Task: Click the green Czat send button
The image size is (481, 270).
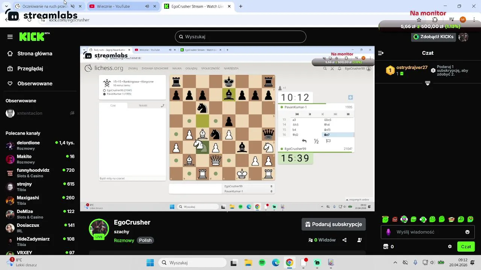Action: [x=466, y=247]
